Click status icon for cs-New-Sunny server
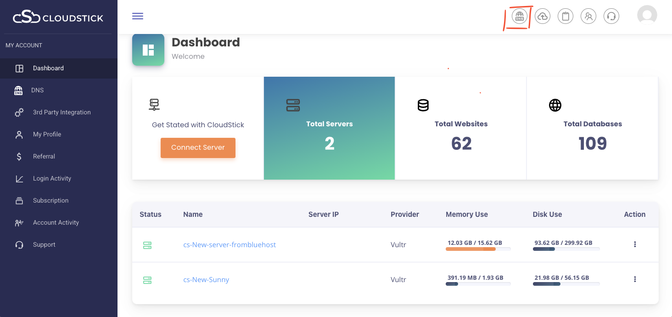Screen dimensions: 672x317 point(147,280)
